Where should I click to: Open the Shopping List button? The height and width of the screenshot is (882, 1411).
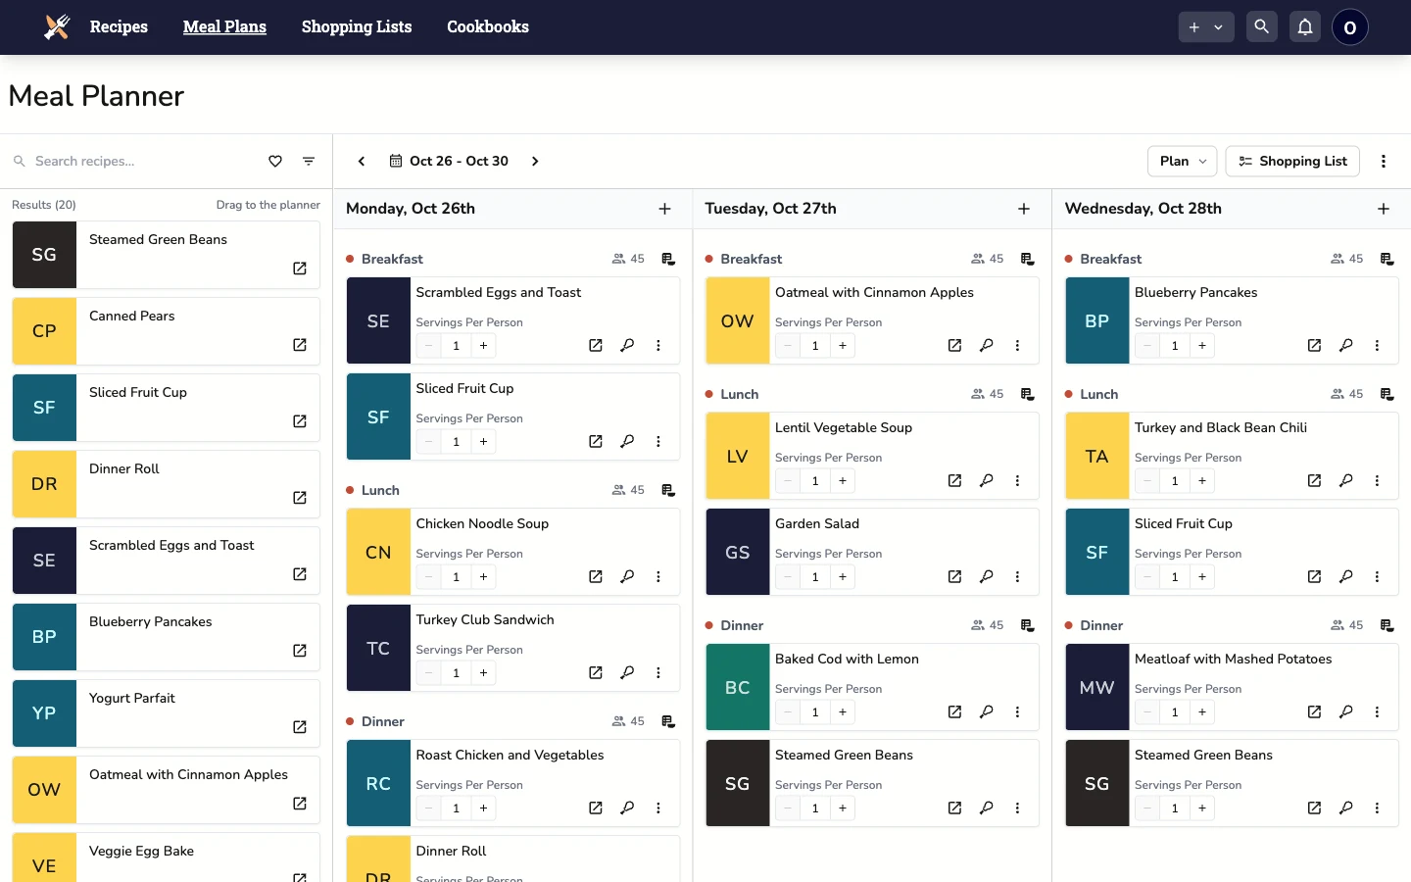coord(1292,161)
